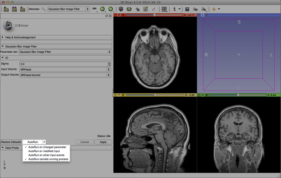The width and height of the screenshot is (281, 178).
Task: Open the DCM DICOM import icon
Action: 14,9
